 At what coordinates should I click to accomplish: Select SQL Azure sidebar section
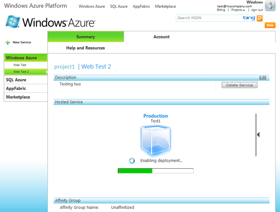[x=26, y=80]
